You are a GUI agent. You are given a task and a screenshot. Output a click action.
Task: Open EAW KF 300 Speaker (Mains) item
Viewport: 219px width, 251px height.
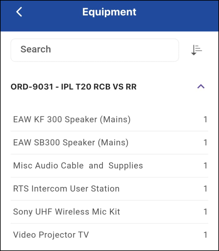pyautogui.click(x=72, y=119)
